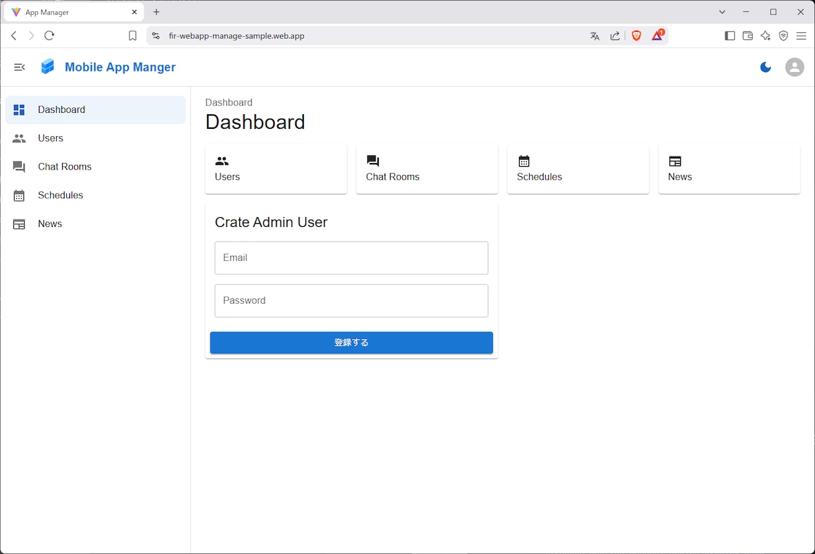Click the News icon in sidebar
The height and width of the screenshot is (554, 815).
[x=19, y=224]
